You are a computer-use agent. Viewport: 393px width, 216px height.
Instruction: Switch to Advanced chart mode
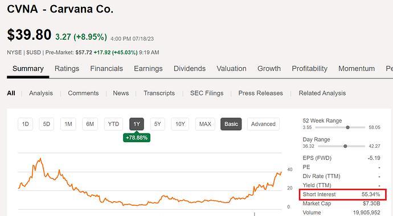click(x=263, y=124)
